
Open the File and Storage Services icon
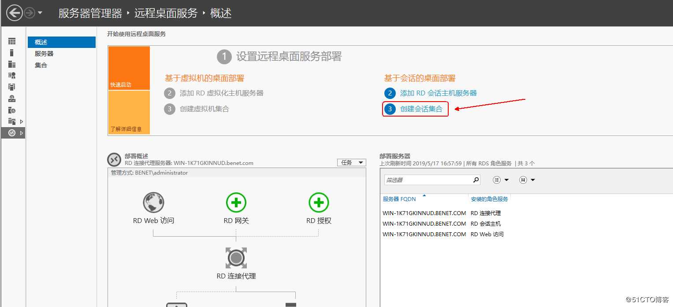pos(12,121)
